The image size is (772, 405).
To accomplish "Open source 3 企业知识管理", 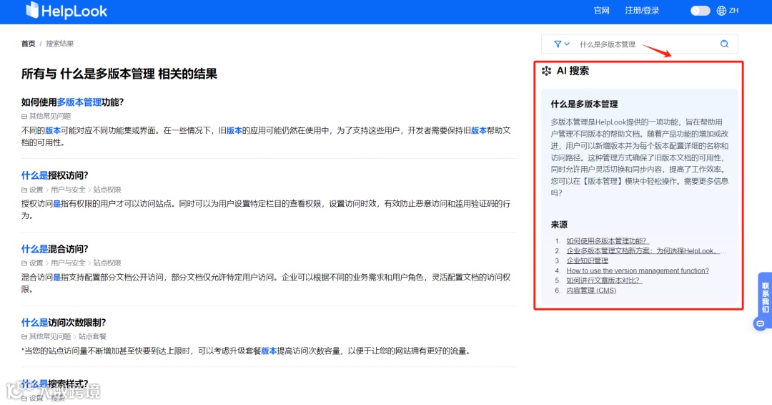I will point(587,260).
